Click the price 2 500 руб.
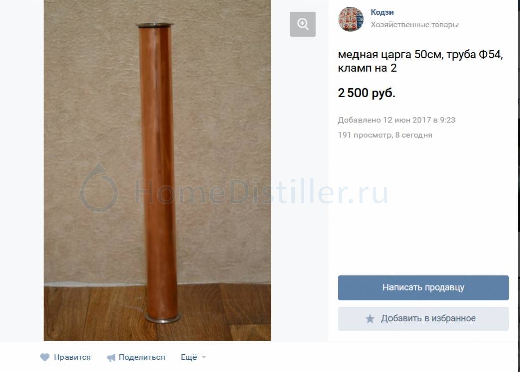This screenshot has height=372, width=520. [367, 93]
